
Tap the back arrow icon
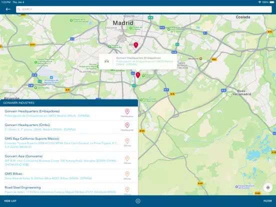click(8, 9)
